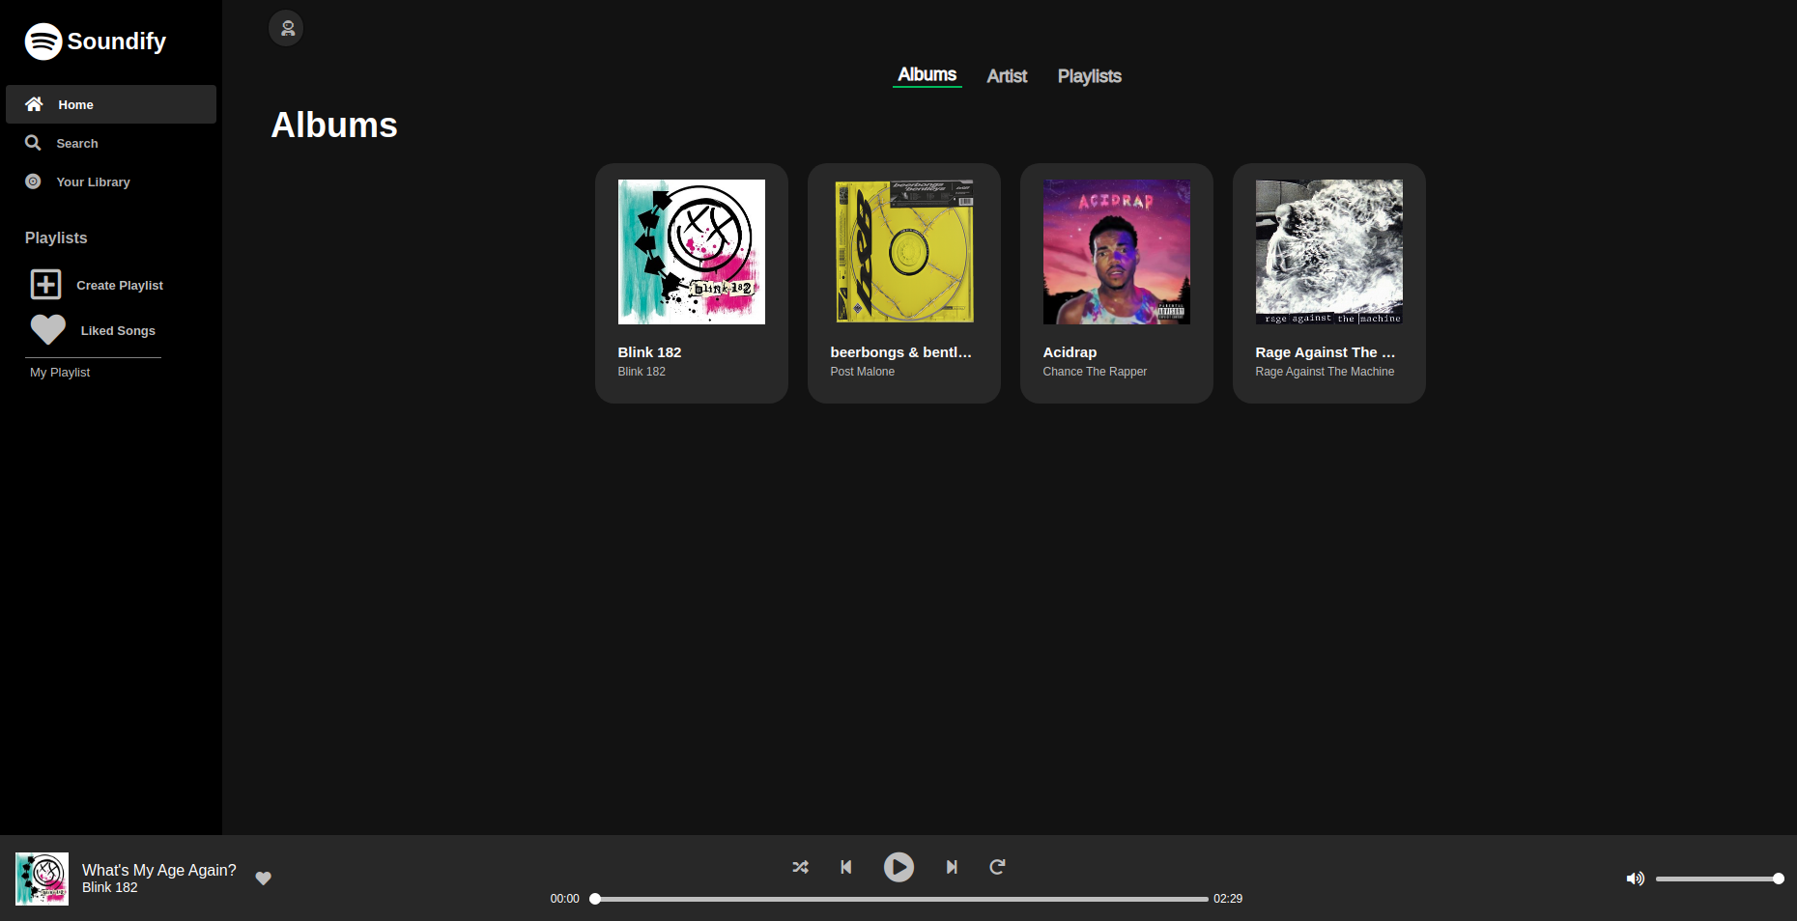Click the Liked Songs heart icon
This screenshot has width=1797, height=921.
48,330
